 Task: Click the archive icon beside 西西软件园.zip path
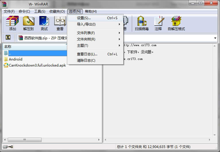click(21, 38)
